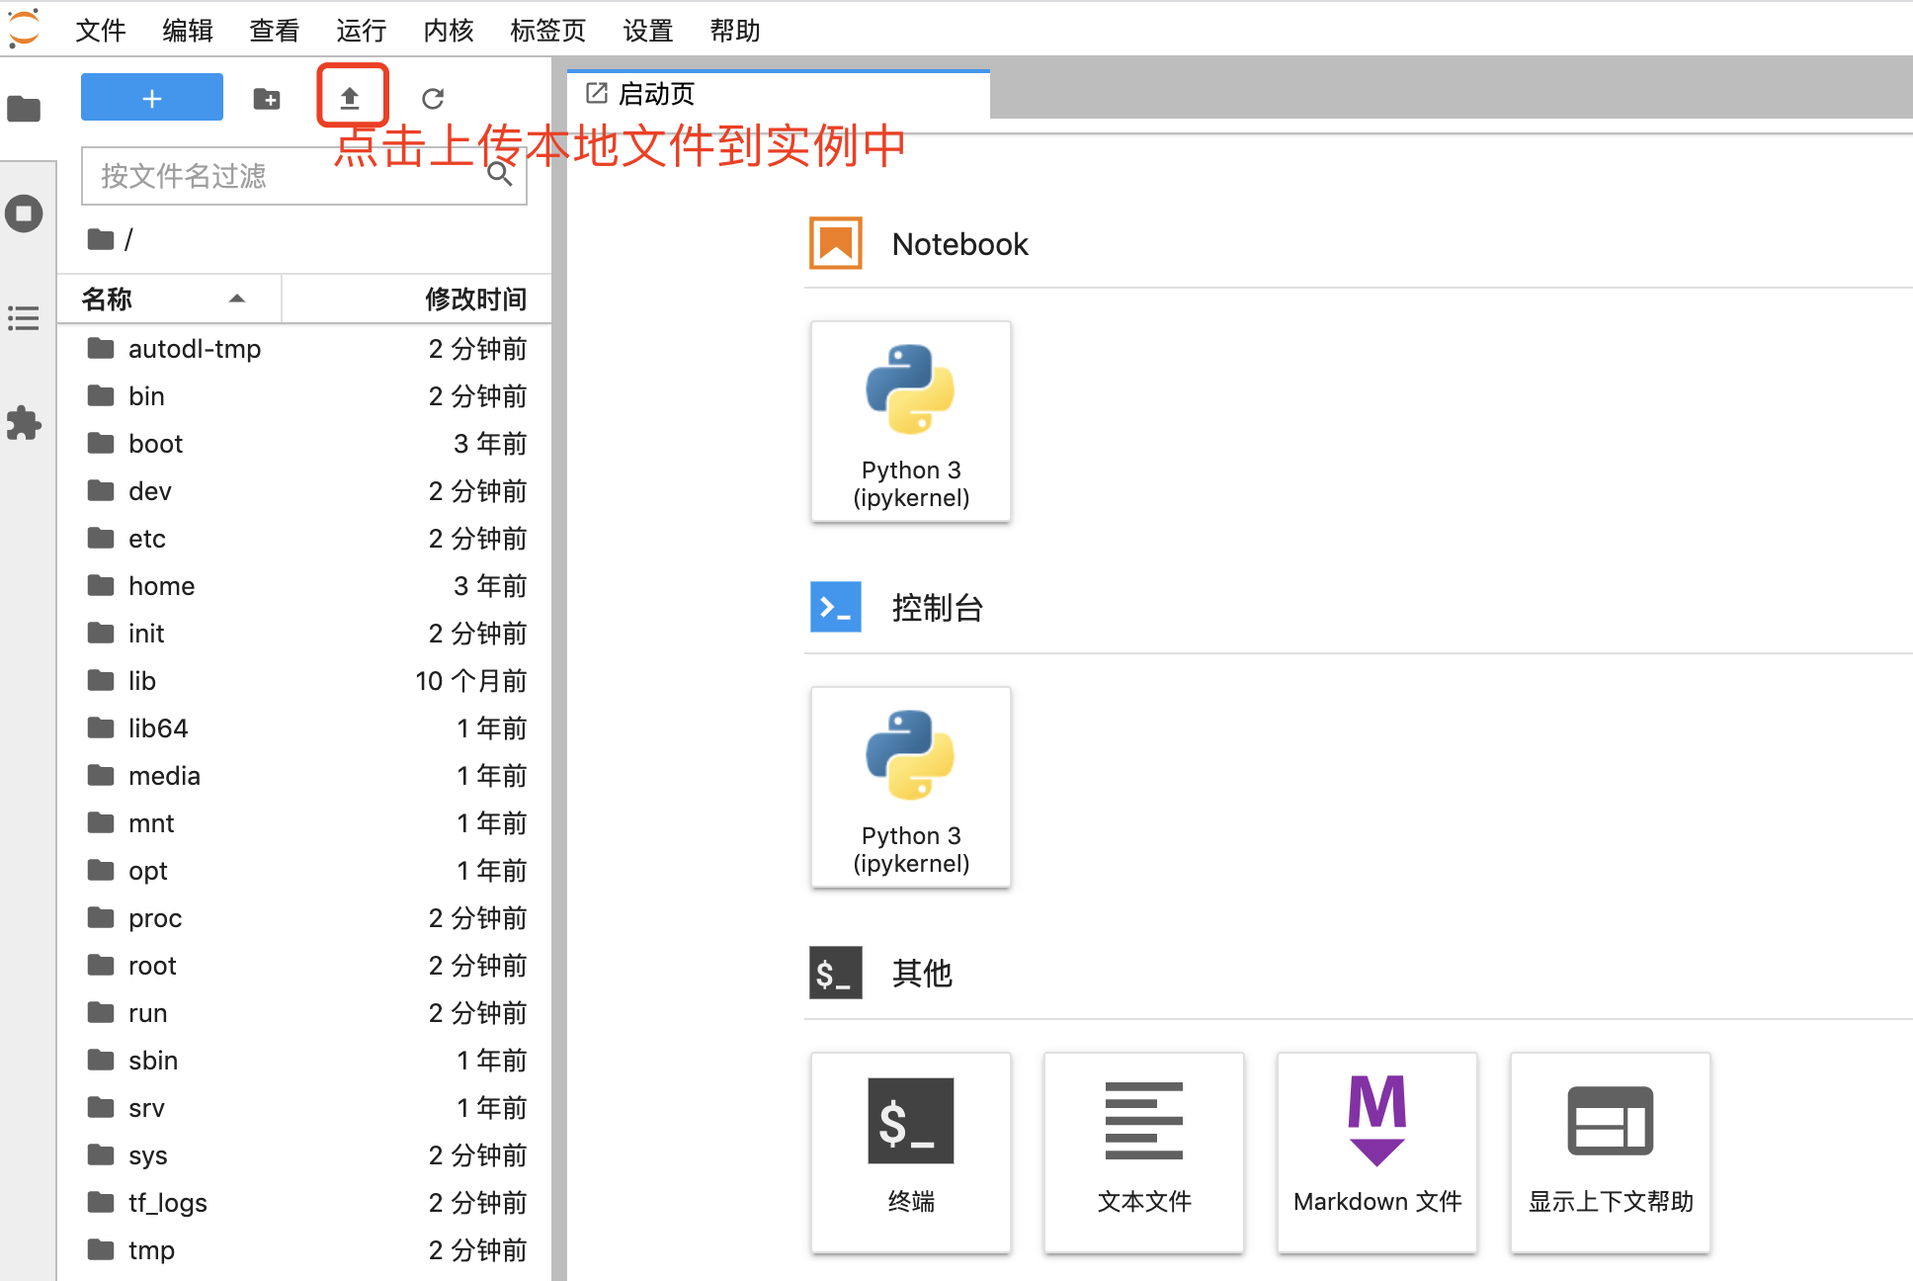The image size is (1913, 1281).
Task: Select the tmp folder
Action: [304, 1250]
